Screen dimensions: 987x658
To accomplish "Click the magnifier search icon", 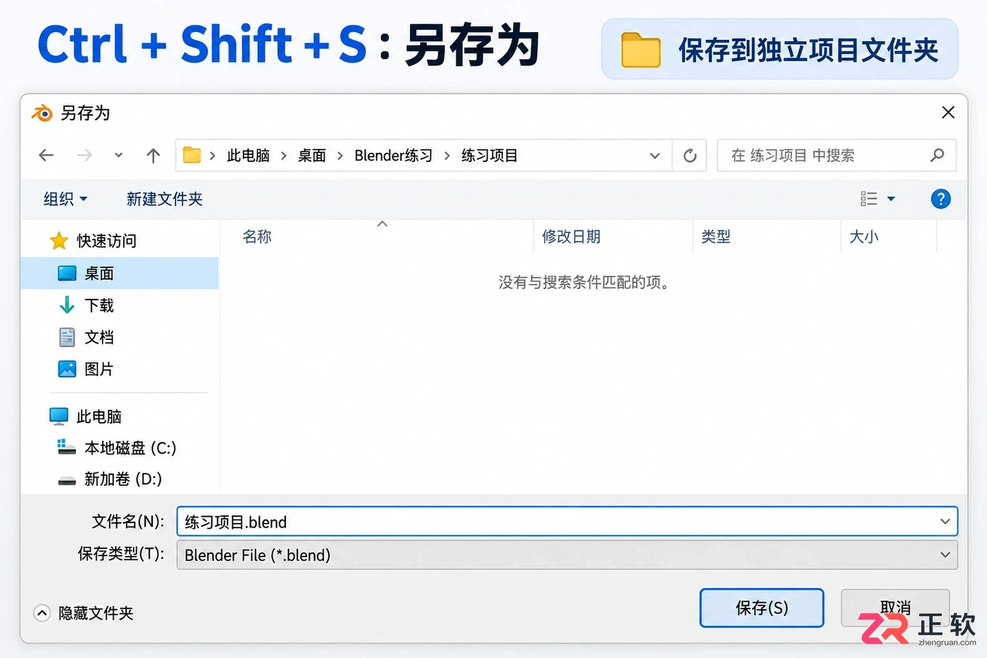I will point(937,156).
